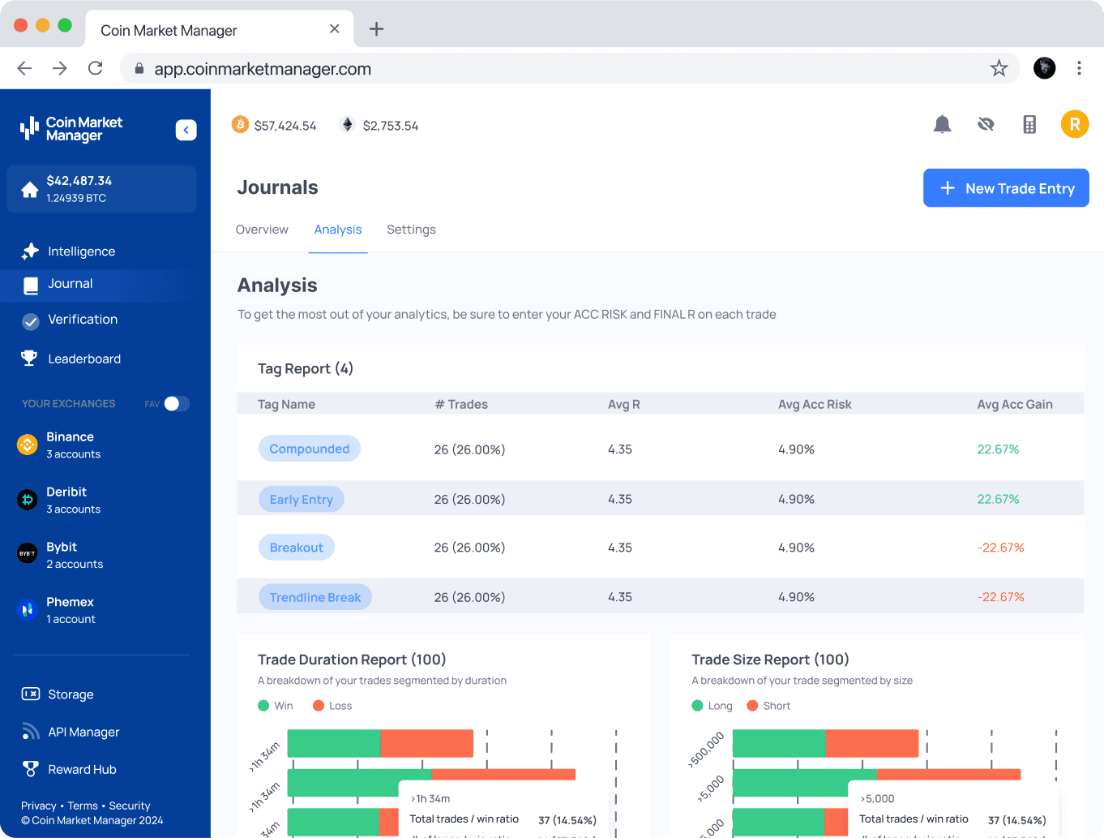Click the green bar in Trade Size top row
The height and width of the screenshot is (838, 1104).
pos(779,743)
